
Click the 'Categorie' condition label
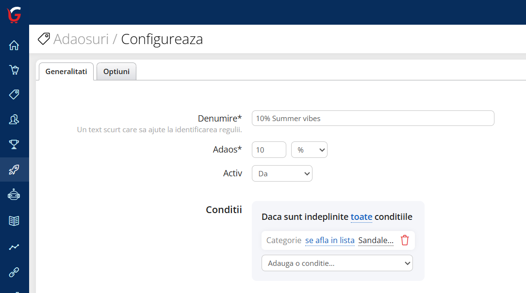[284, 240]
